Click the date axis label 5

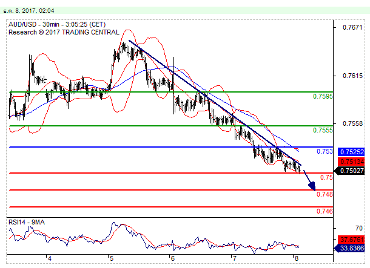pyautogui.click(x=112, y=258)
